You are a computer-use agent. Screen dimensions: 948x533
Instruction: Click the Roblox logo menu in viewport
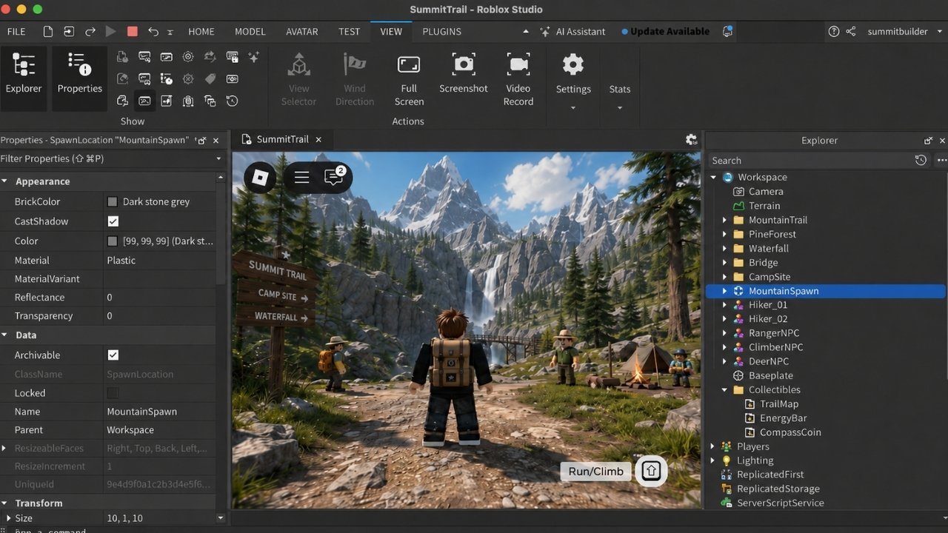pyautogui.click(x=260, y=178)
